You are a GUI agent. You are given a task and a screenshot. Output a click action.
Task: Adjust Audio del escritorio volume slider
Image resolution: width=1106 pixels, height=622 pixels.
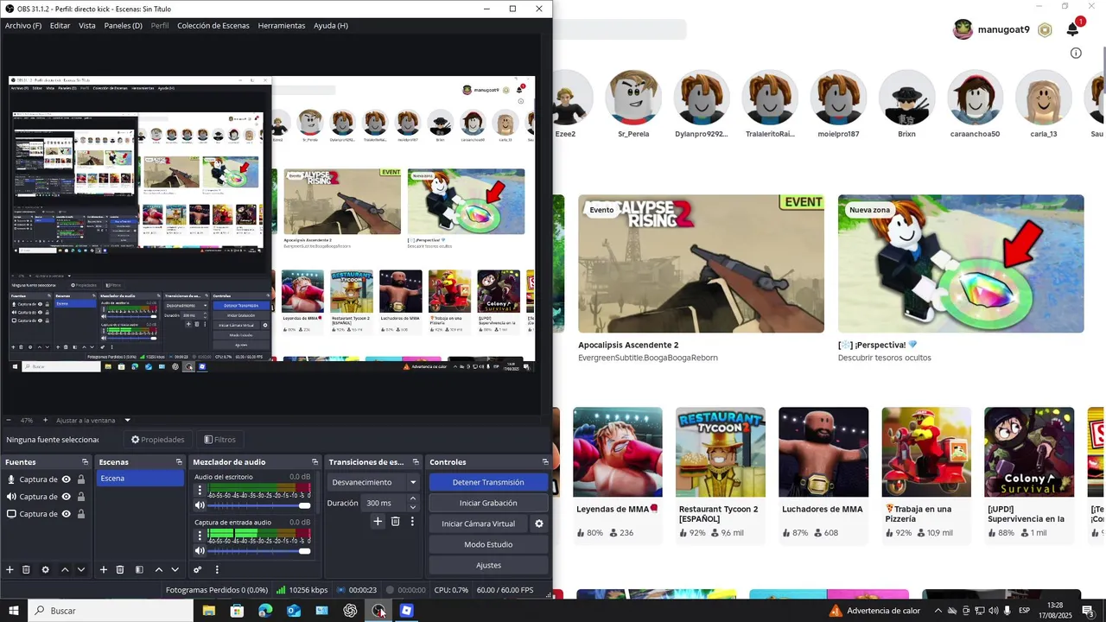(x=257, y=505)
